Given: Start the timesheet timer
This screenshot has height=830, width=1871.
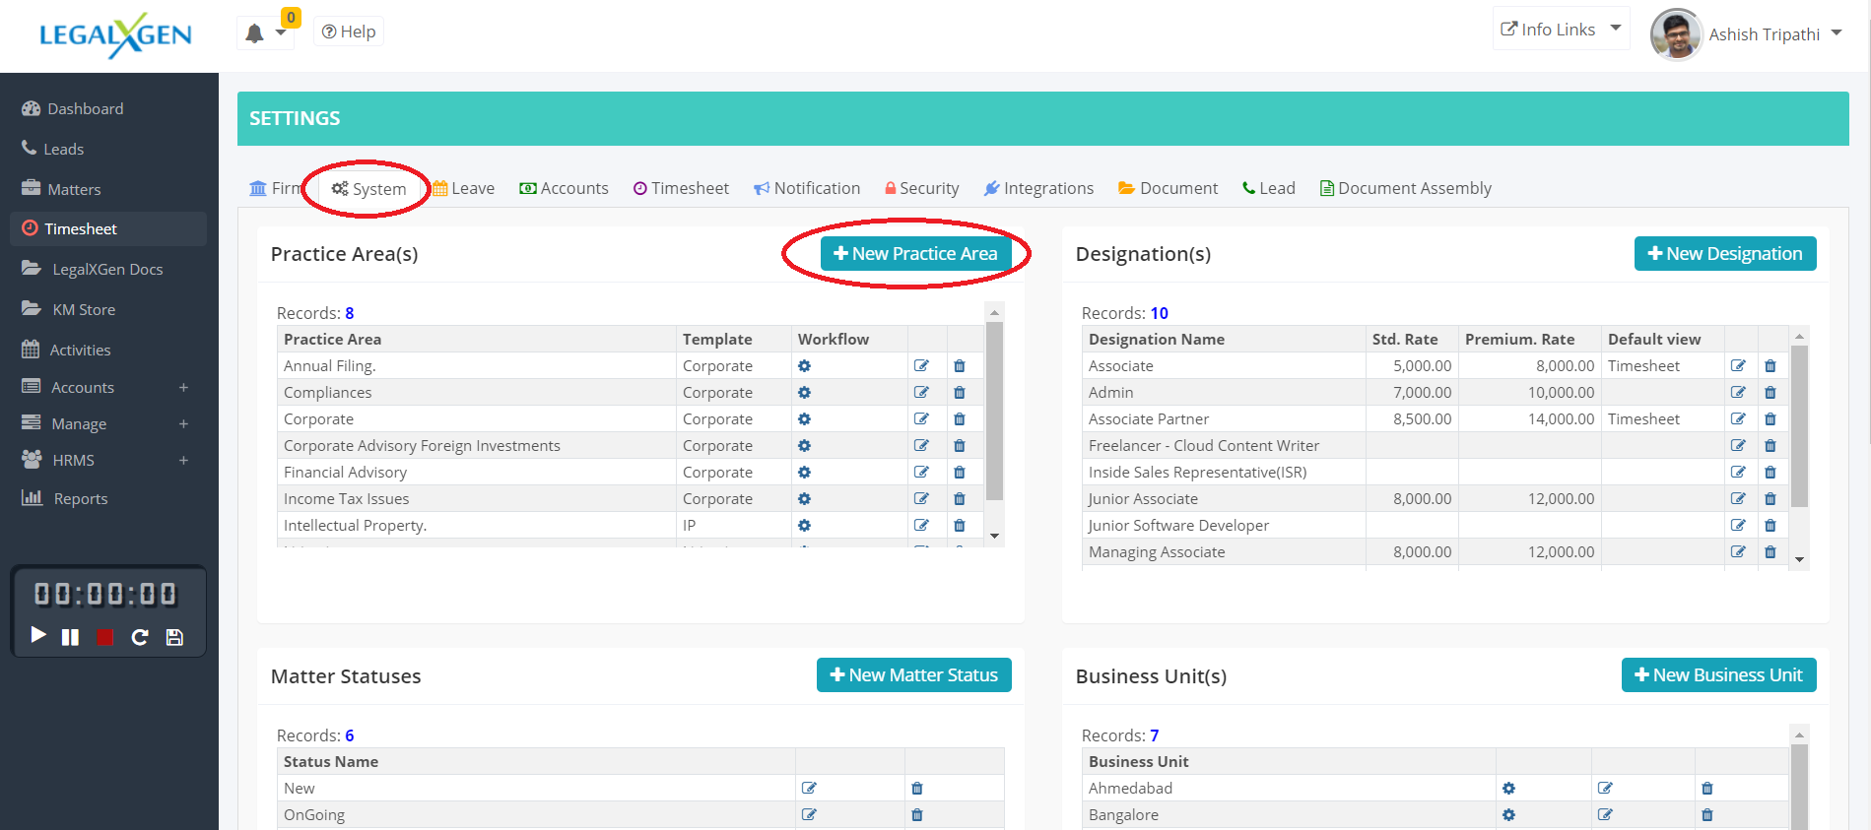Looking at the screenshot, I should coord(38,636).
